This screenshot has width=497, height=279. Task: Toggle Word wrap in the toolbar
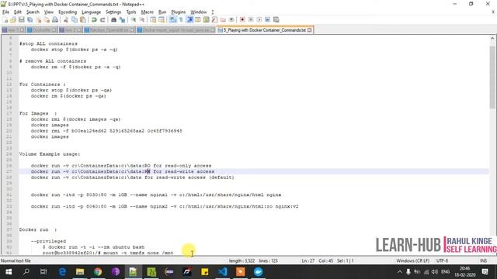click(172, 19)
